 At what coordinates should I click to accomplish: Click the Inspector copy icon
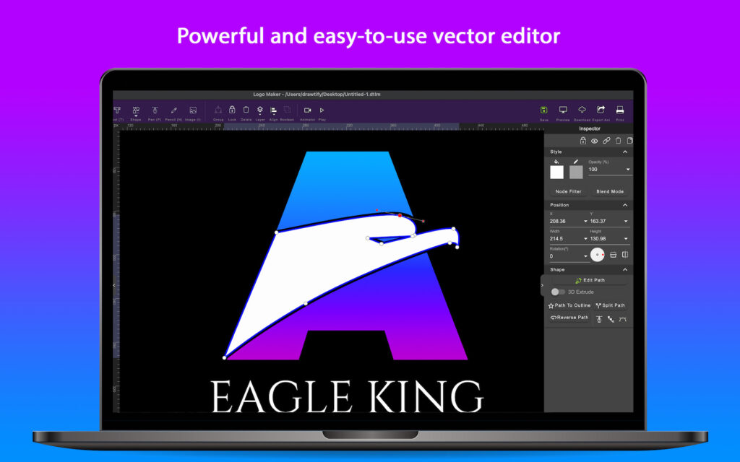click(x=629, y=141)
